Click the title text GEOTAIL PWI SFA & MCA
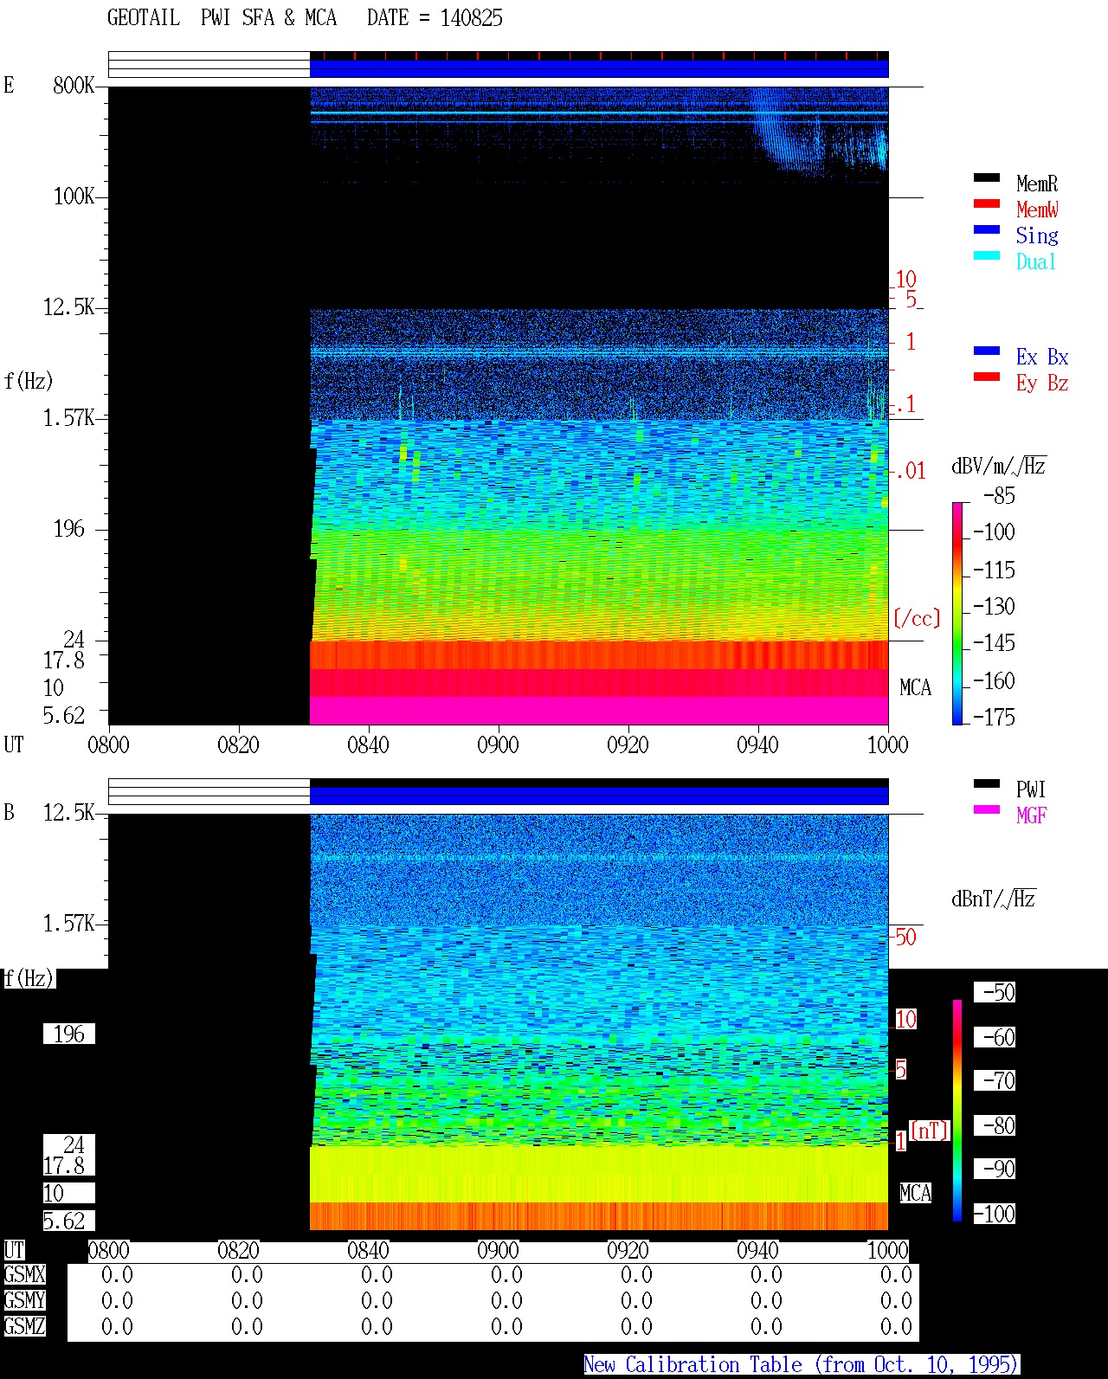 coord(222,18)
